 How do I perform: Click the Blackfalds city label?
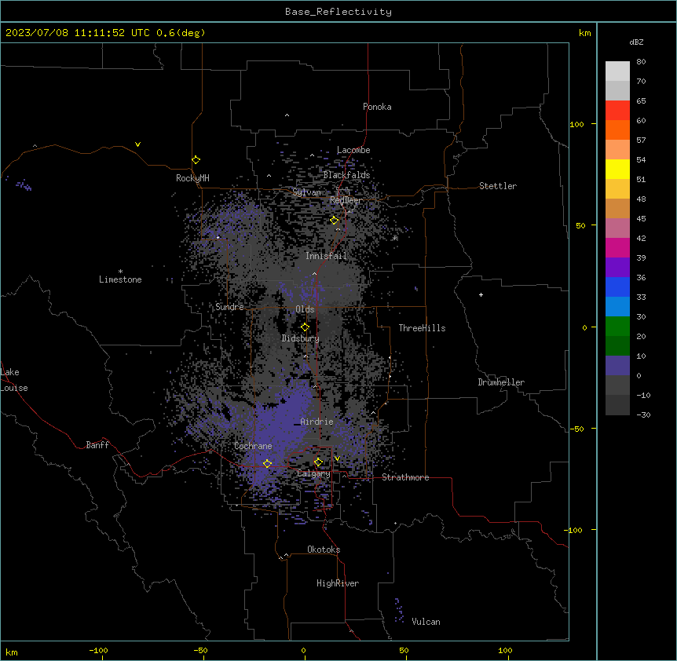pyautogui.click(x=346, y=175)
